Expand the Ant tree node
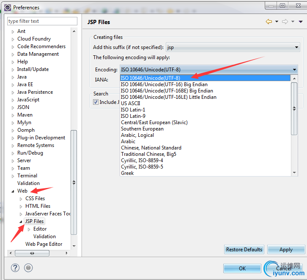This screenshot has height=280, width=307. pyautogui.click(x=13, y=32)
